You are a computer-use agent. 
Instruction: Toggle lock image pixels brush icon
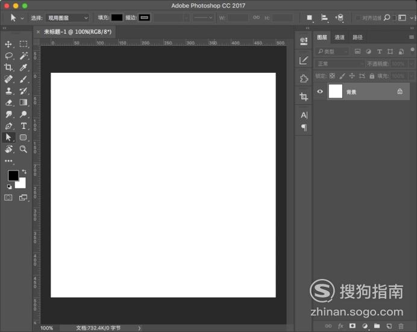pyautogui.click(x=342, y=76)
